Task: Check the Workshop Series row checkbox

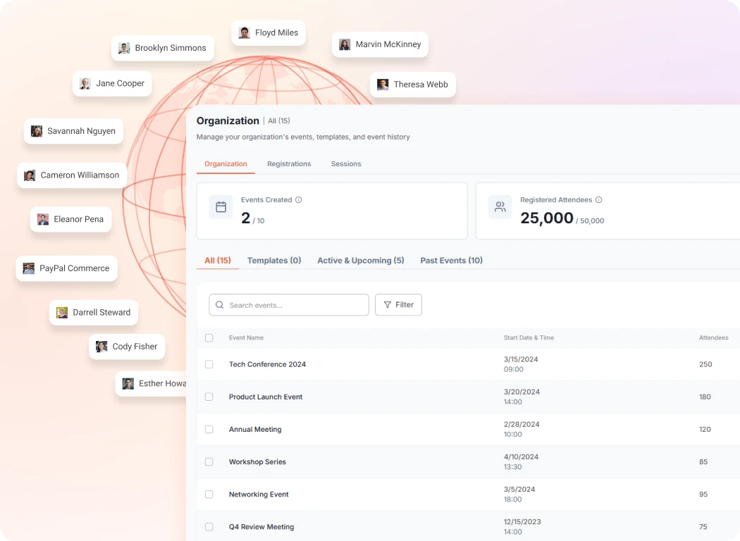Action: tap(209, 461)
